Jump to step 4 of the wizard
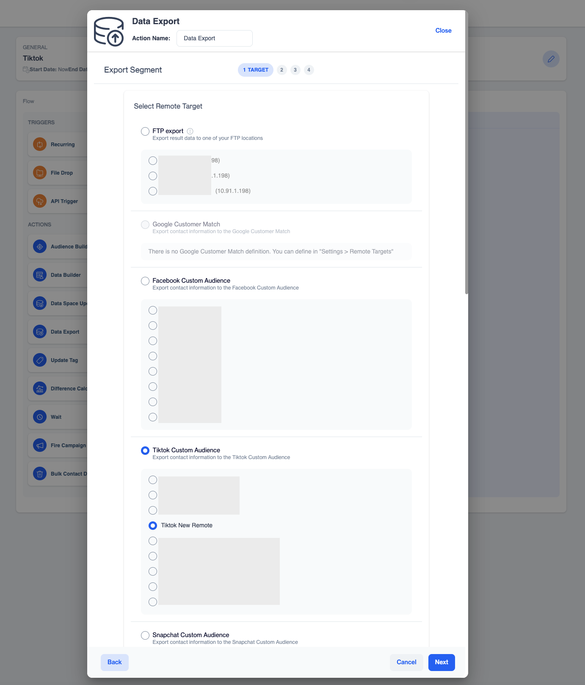The width and height of the screenshot is (585, 685). pos(309,70)
